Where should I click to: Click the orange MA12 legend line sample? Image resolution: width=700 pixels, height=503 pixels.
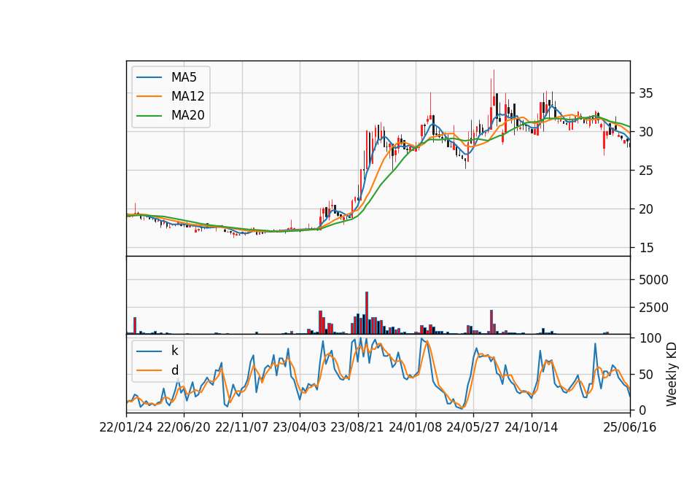pos(149,96)
